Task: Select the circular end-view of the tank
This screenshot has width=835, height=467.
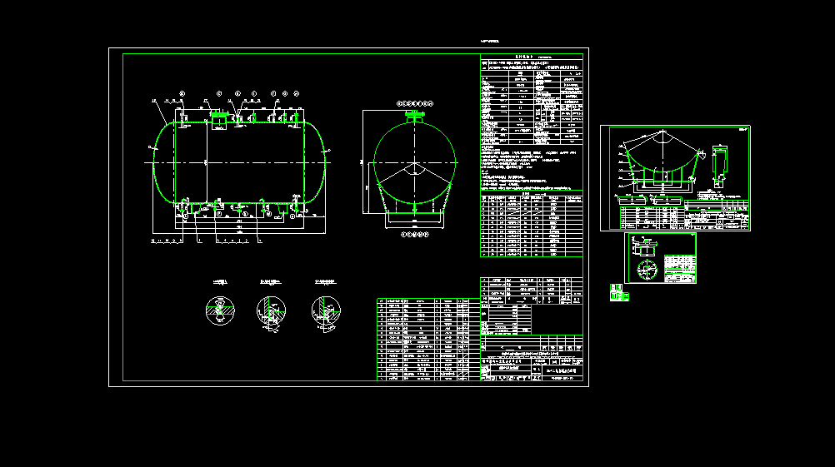Action: pyautogui.click(x=414, y=163)
